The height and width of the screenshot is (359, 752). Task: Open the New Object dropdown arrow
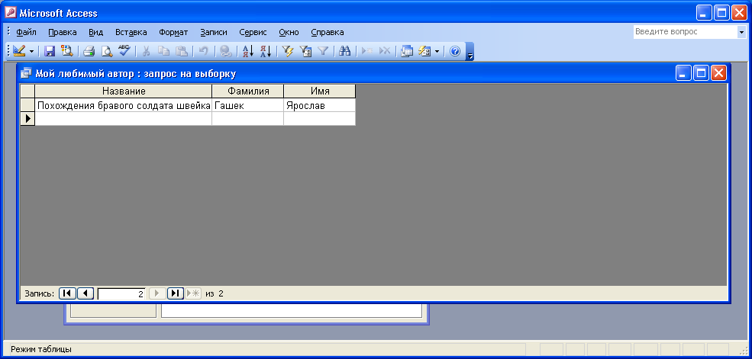[437, 51]
